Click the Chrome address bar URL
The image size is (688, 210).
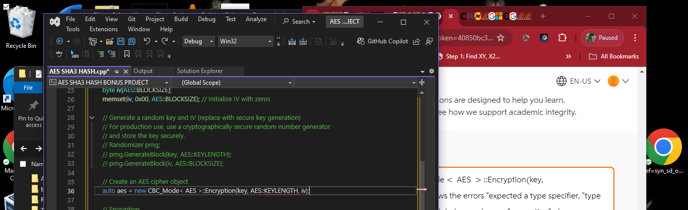465,38
